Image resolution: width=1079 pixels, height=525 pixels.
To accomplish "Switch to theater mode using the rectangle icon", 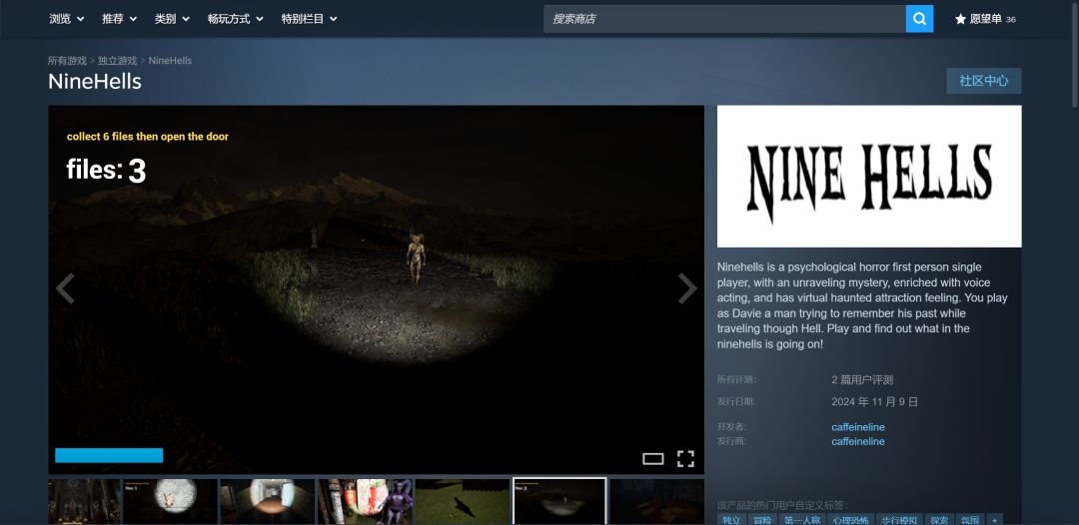I will [653, 459].
